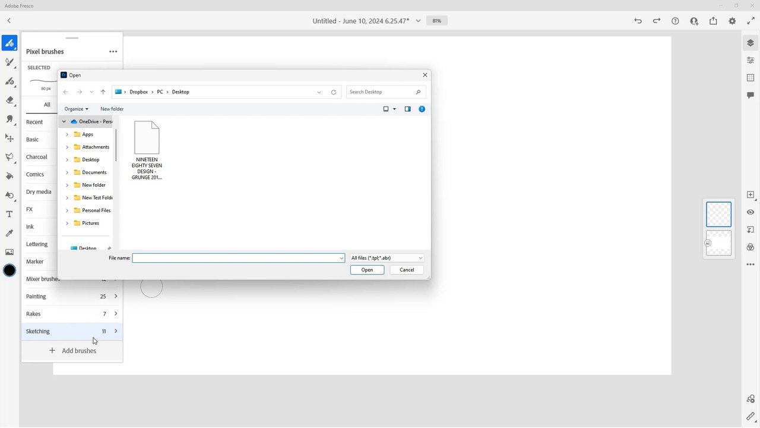Select the Smudge tool
Image resolution: width=760 pixels, height=428 pixels.
[x=9, y=119]
